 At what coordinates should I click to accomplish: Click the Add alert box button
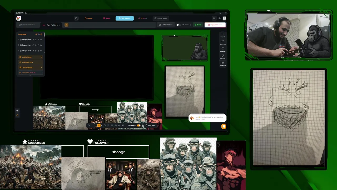(31, 62)
